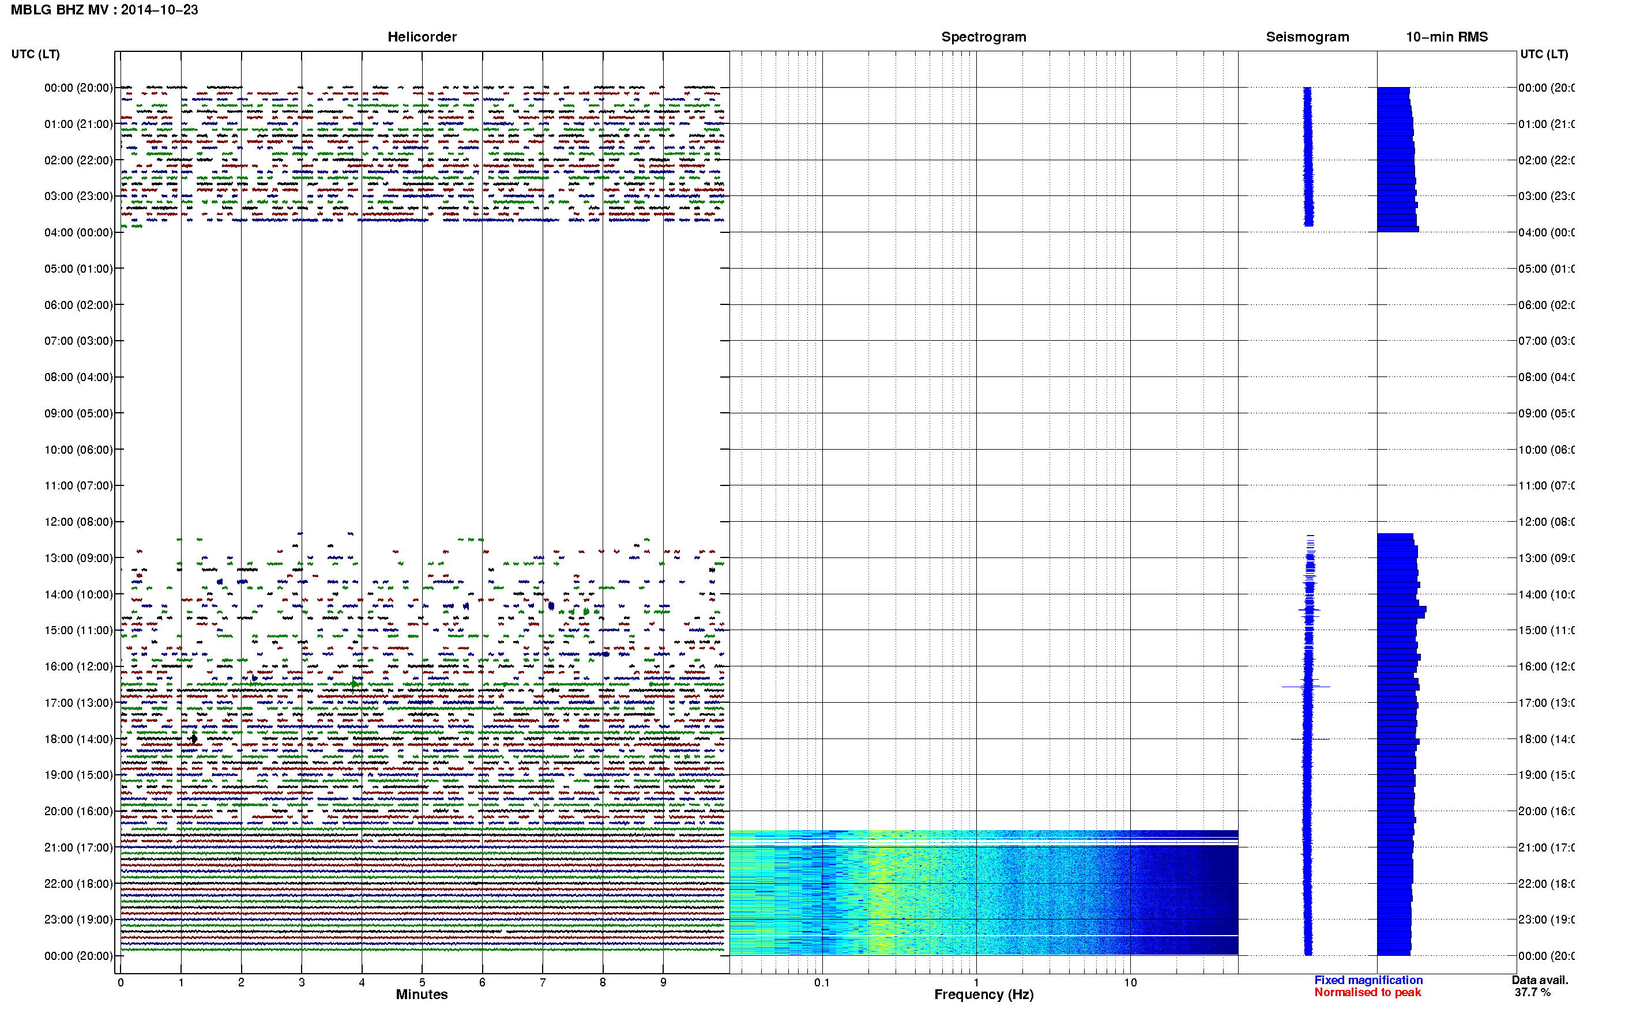Click the '0.1' frequency axis tick label
Viewport: 1640px width, 1025px height.
[822, 982]
